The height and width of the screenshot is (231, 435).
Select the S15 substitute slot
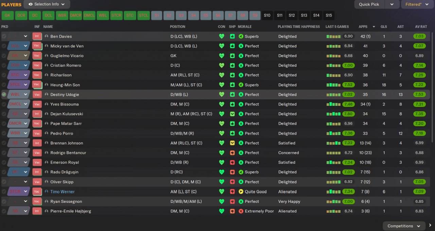click(x=329, y=15)
